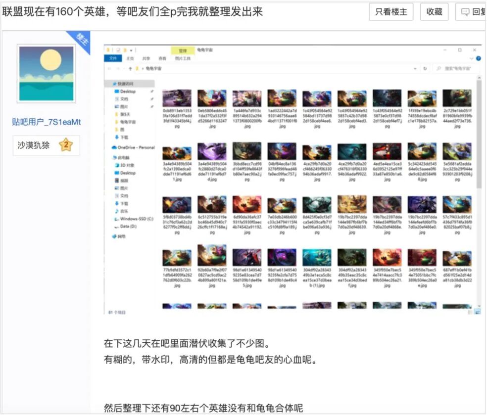Click the music note icon beside 音乐
Image resolution: width=487 pixels, height=415 pixels.
coord(117,211)
